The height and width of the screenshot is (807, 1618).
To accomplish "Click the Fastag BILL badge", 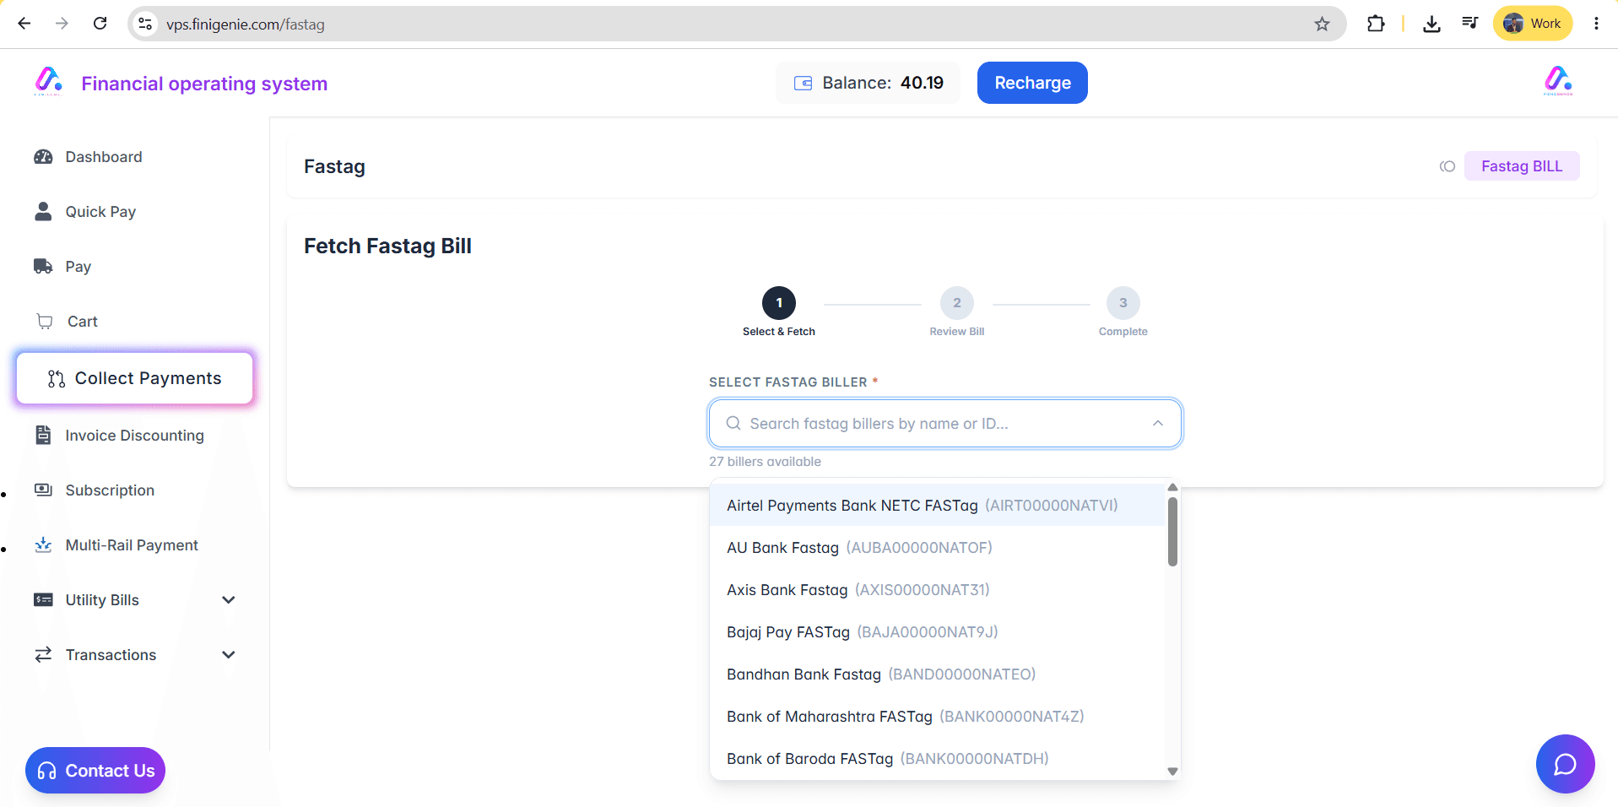I will [x=1522, y=166].
